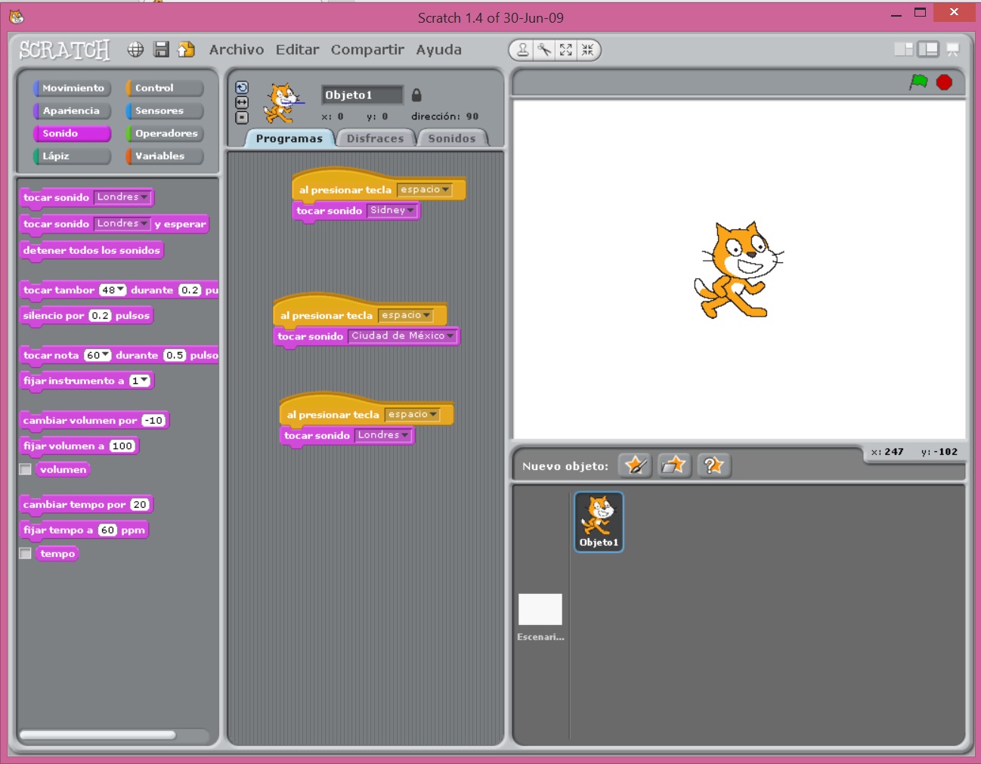Click the Objeto1 sprite name field

point(362,94)
